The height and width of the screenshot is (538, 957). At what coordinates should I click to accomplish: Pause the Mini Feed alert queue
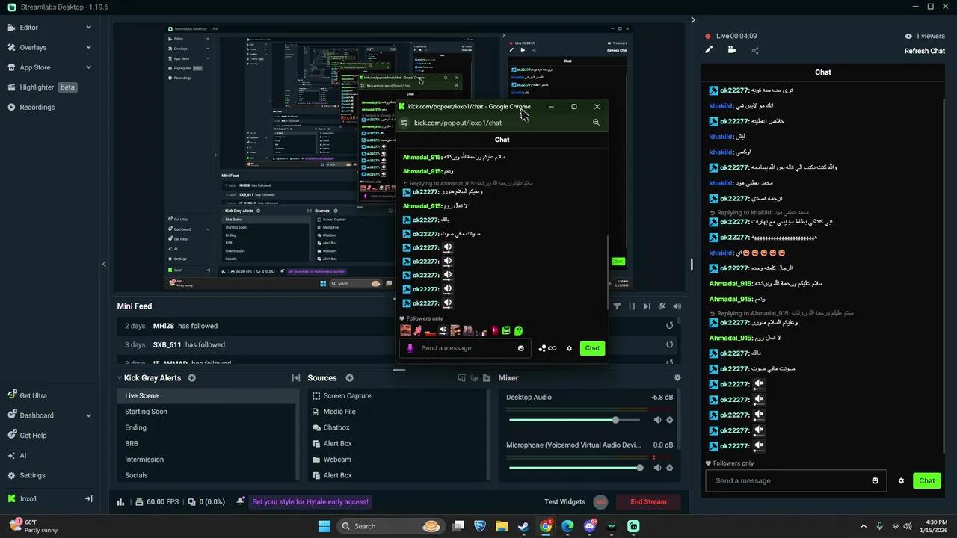(x=632, y=306)
